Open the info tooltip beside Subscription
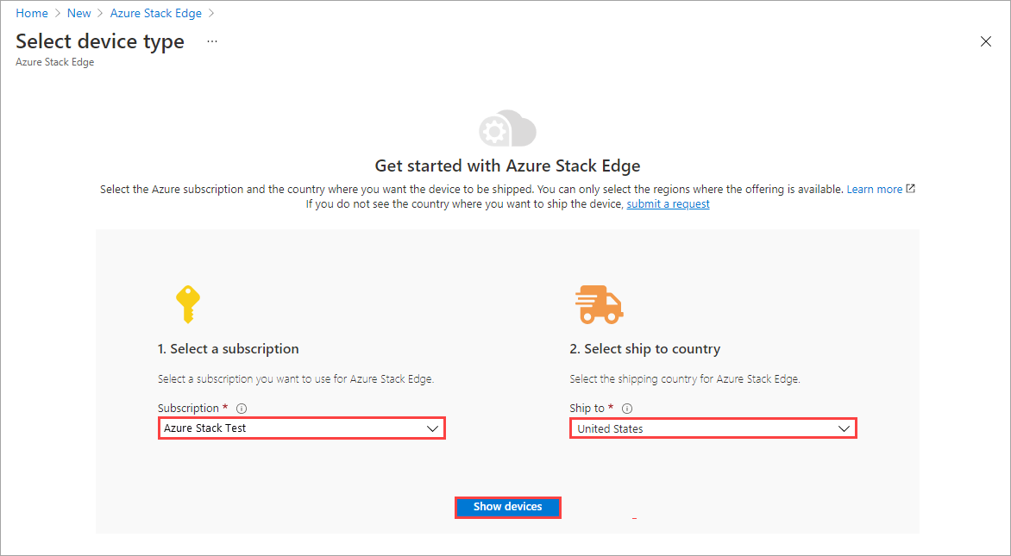Screen dimensions: 1011x556 click(x=241, y=408)
